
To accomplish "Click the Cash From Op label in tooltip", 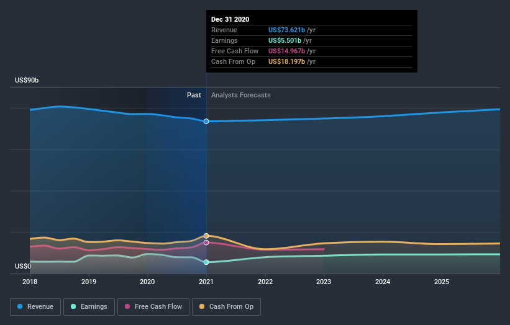I will (x=233, y=61).
